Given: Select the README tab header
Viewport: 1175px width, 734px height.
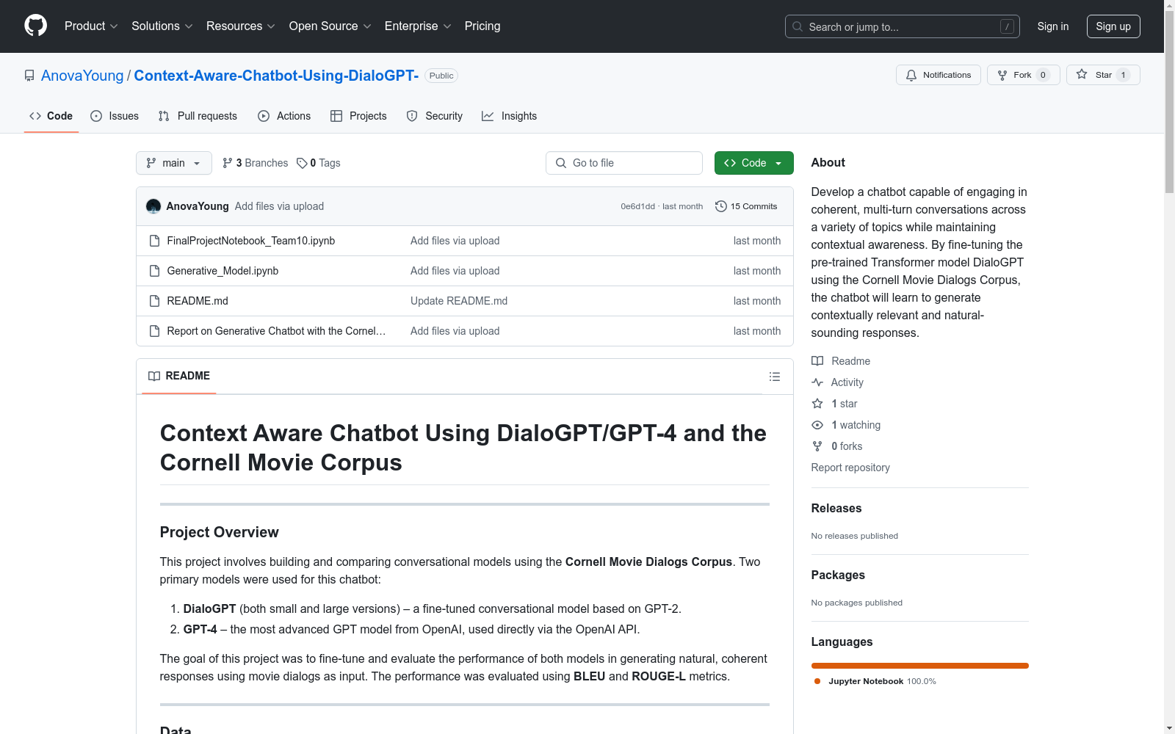Looking at the screenshot, I should (x=179, y=376).
